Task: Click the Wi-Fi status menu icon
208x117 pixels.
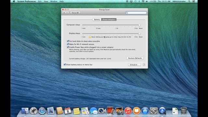Action: [x=143, y=1]
